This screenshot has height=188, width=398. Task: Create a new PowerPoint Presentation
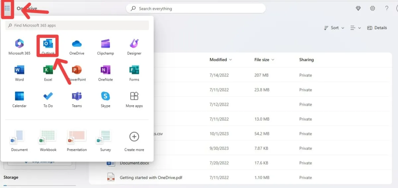tap(77, 141)
